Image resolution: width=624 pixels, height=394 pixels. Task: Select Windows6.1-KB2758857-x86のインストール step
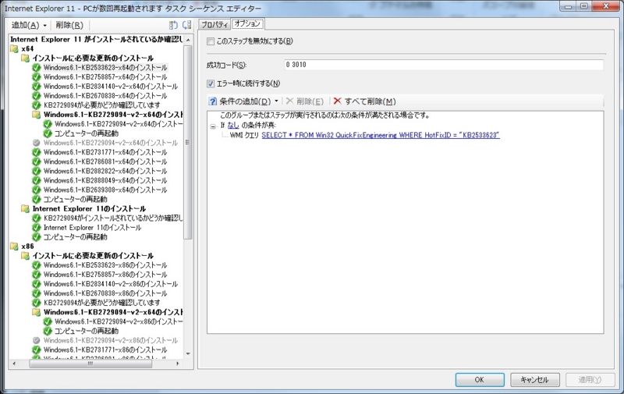click(105, 275)
